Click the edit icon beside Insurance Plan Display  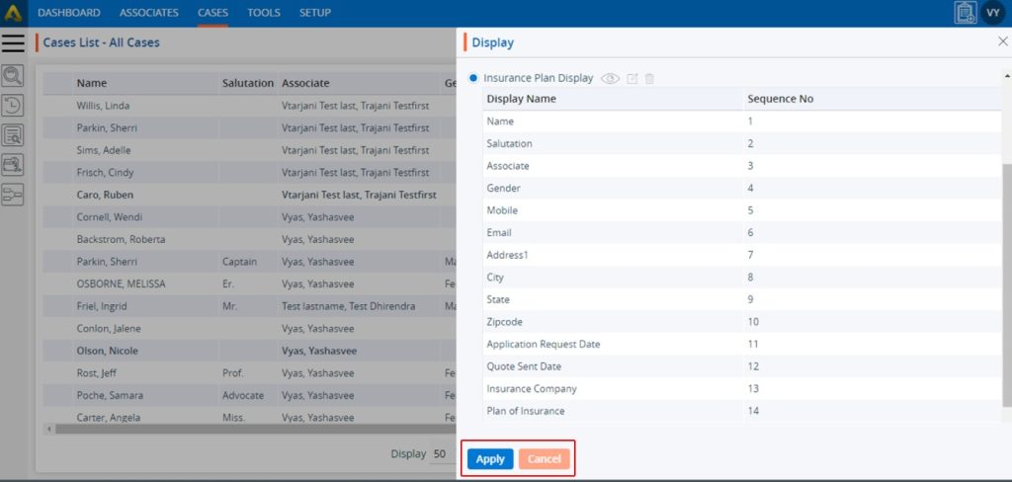pyautogui.click(x=632, y=78)
